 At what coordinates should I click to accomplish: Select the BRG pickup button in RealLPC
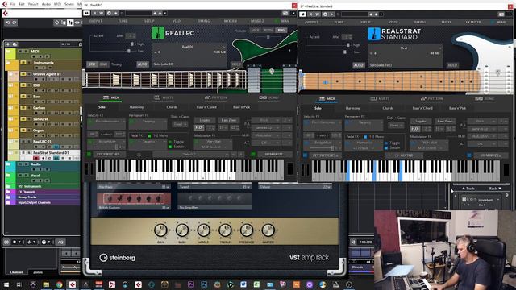tap(281, 31)
